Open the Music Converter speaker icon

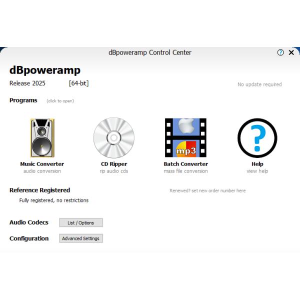coord(42,138)
